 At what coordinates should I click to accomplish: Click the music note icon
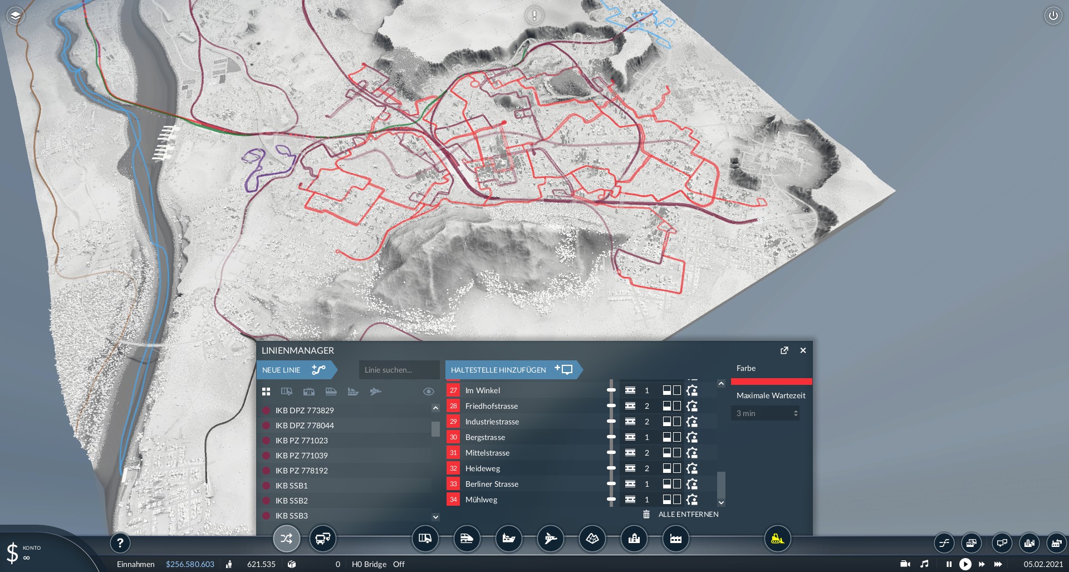[925, 564]
